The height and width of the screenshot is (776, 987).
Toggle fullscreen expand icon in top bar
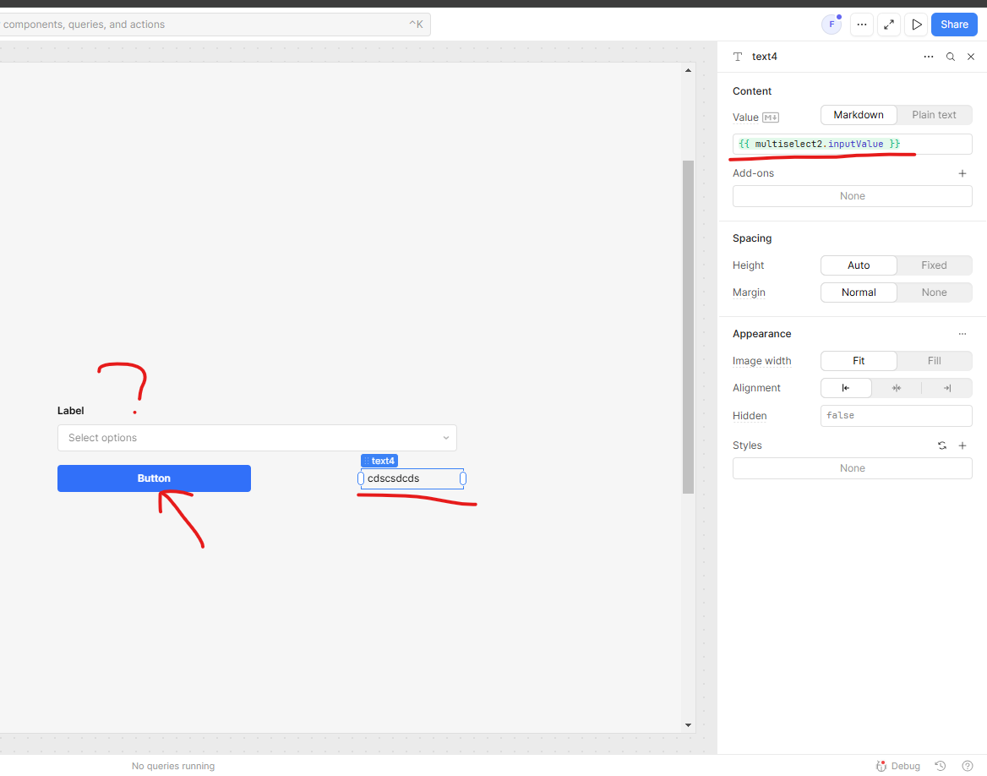[889, 25]
